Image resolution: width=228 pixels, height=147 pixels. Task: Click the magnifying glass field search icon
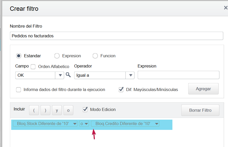pos(68,75)
